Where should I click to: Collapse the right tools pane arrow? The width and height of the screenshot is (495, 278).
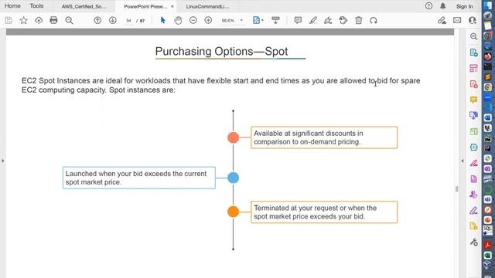tap(463, 161)
